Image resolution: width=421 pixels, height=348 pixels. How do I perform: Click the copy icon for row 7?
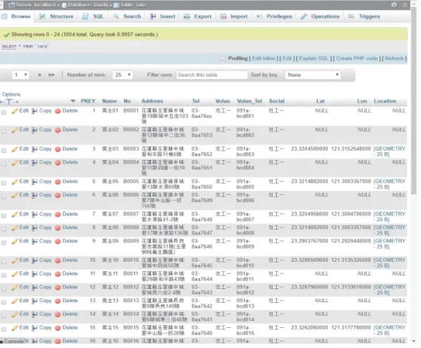pyautogui.click(x=34, y=215)
